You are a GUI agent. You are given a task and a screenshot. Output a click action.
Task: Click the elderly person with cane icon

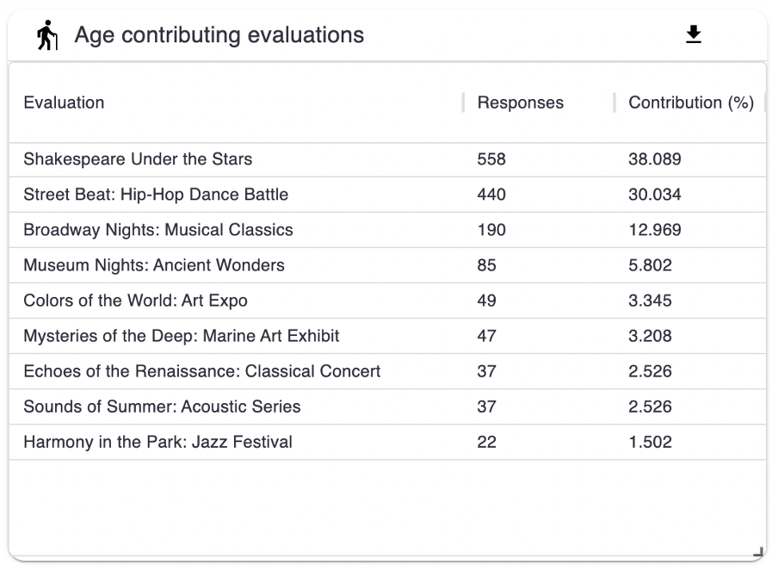[x=46, y=36]
